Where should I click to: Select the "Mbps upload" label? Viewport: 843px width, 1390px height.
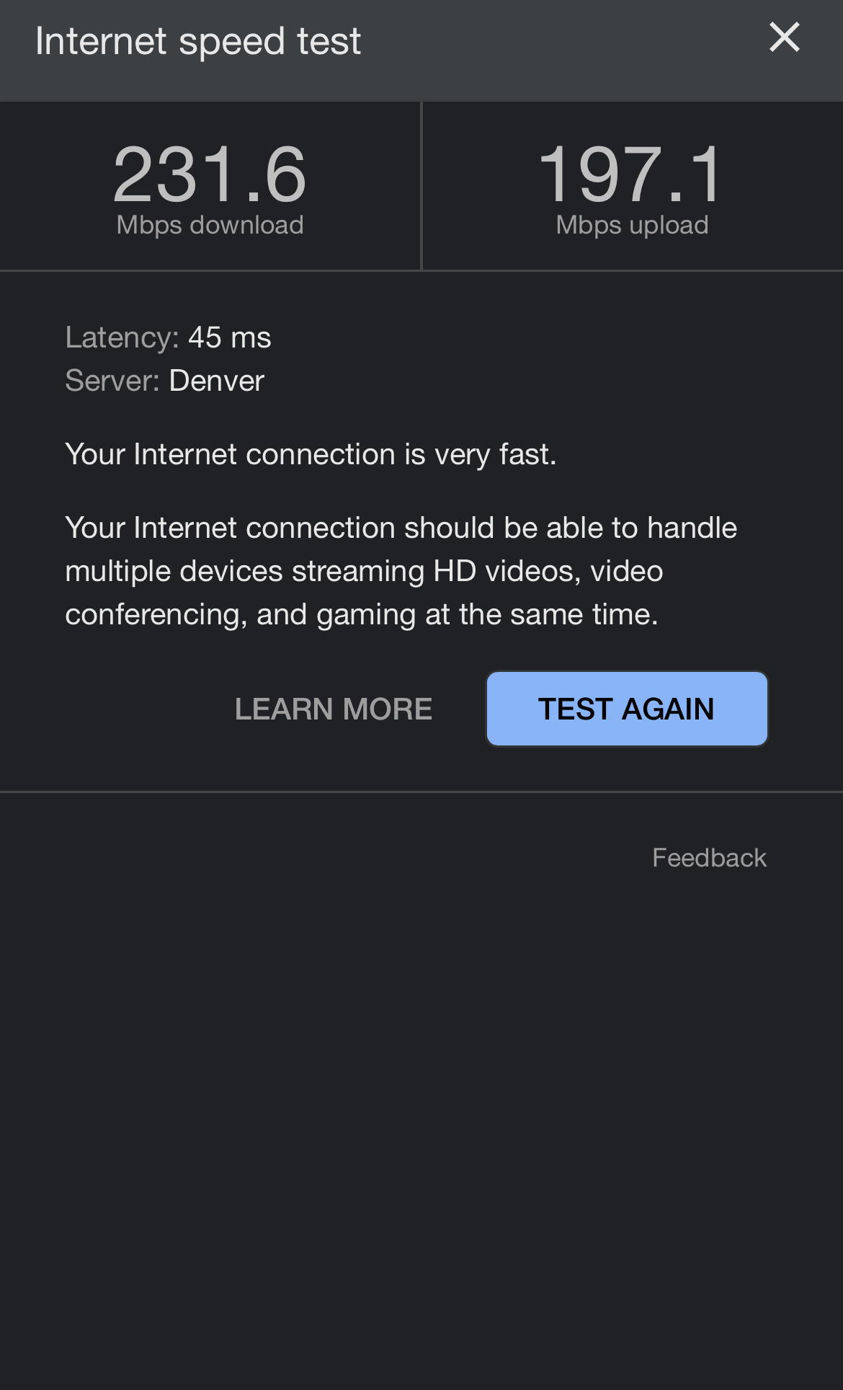632,226
